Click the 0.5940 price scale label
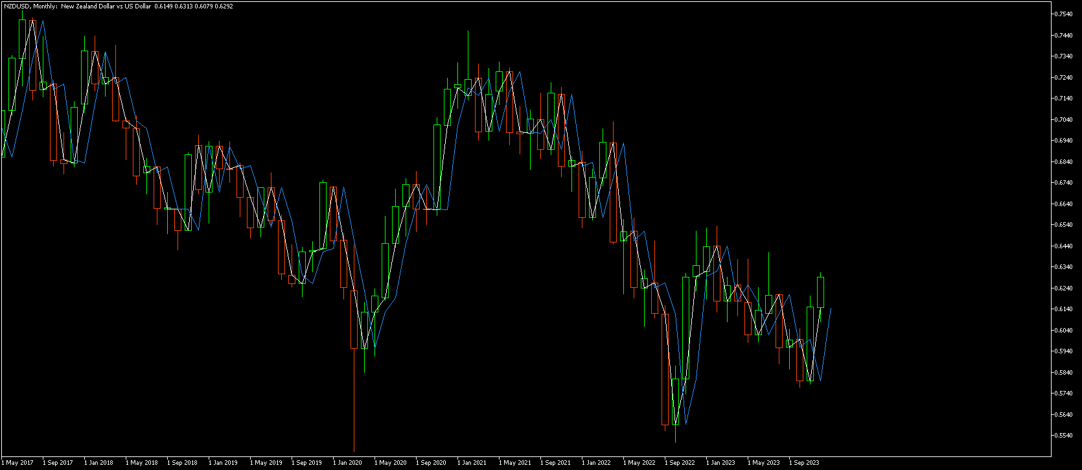This screenshot has width=1082, height=470. [1063, 351]
